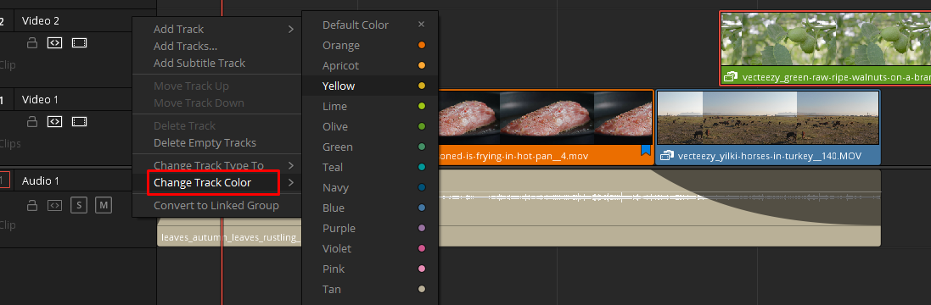The height and width of the screenshot is (305, 931).
Task: Disable Video 2 track filmstrip icon
Action: pyautogui.click(x=80, y=42)
